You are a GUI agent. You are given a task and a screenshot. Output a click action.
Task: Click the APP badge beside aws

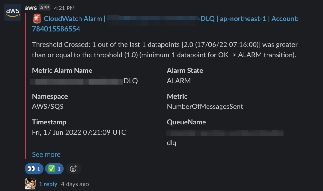point(45,8)
